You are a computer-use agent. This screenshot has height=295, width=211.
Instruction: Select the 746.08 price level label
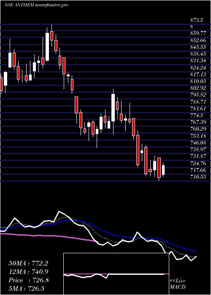(x=198, y=143)
